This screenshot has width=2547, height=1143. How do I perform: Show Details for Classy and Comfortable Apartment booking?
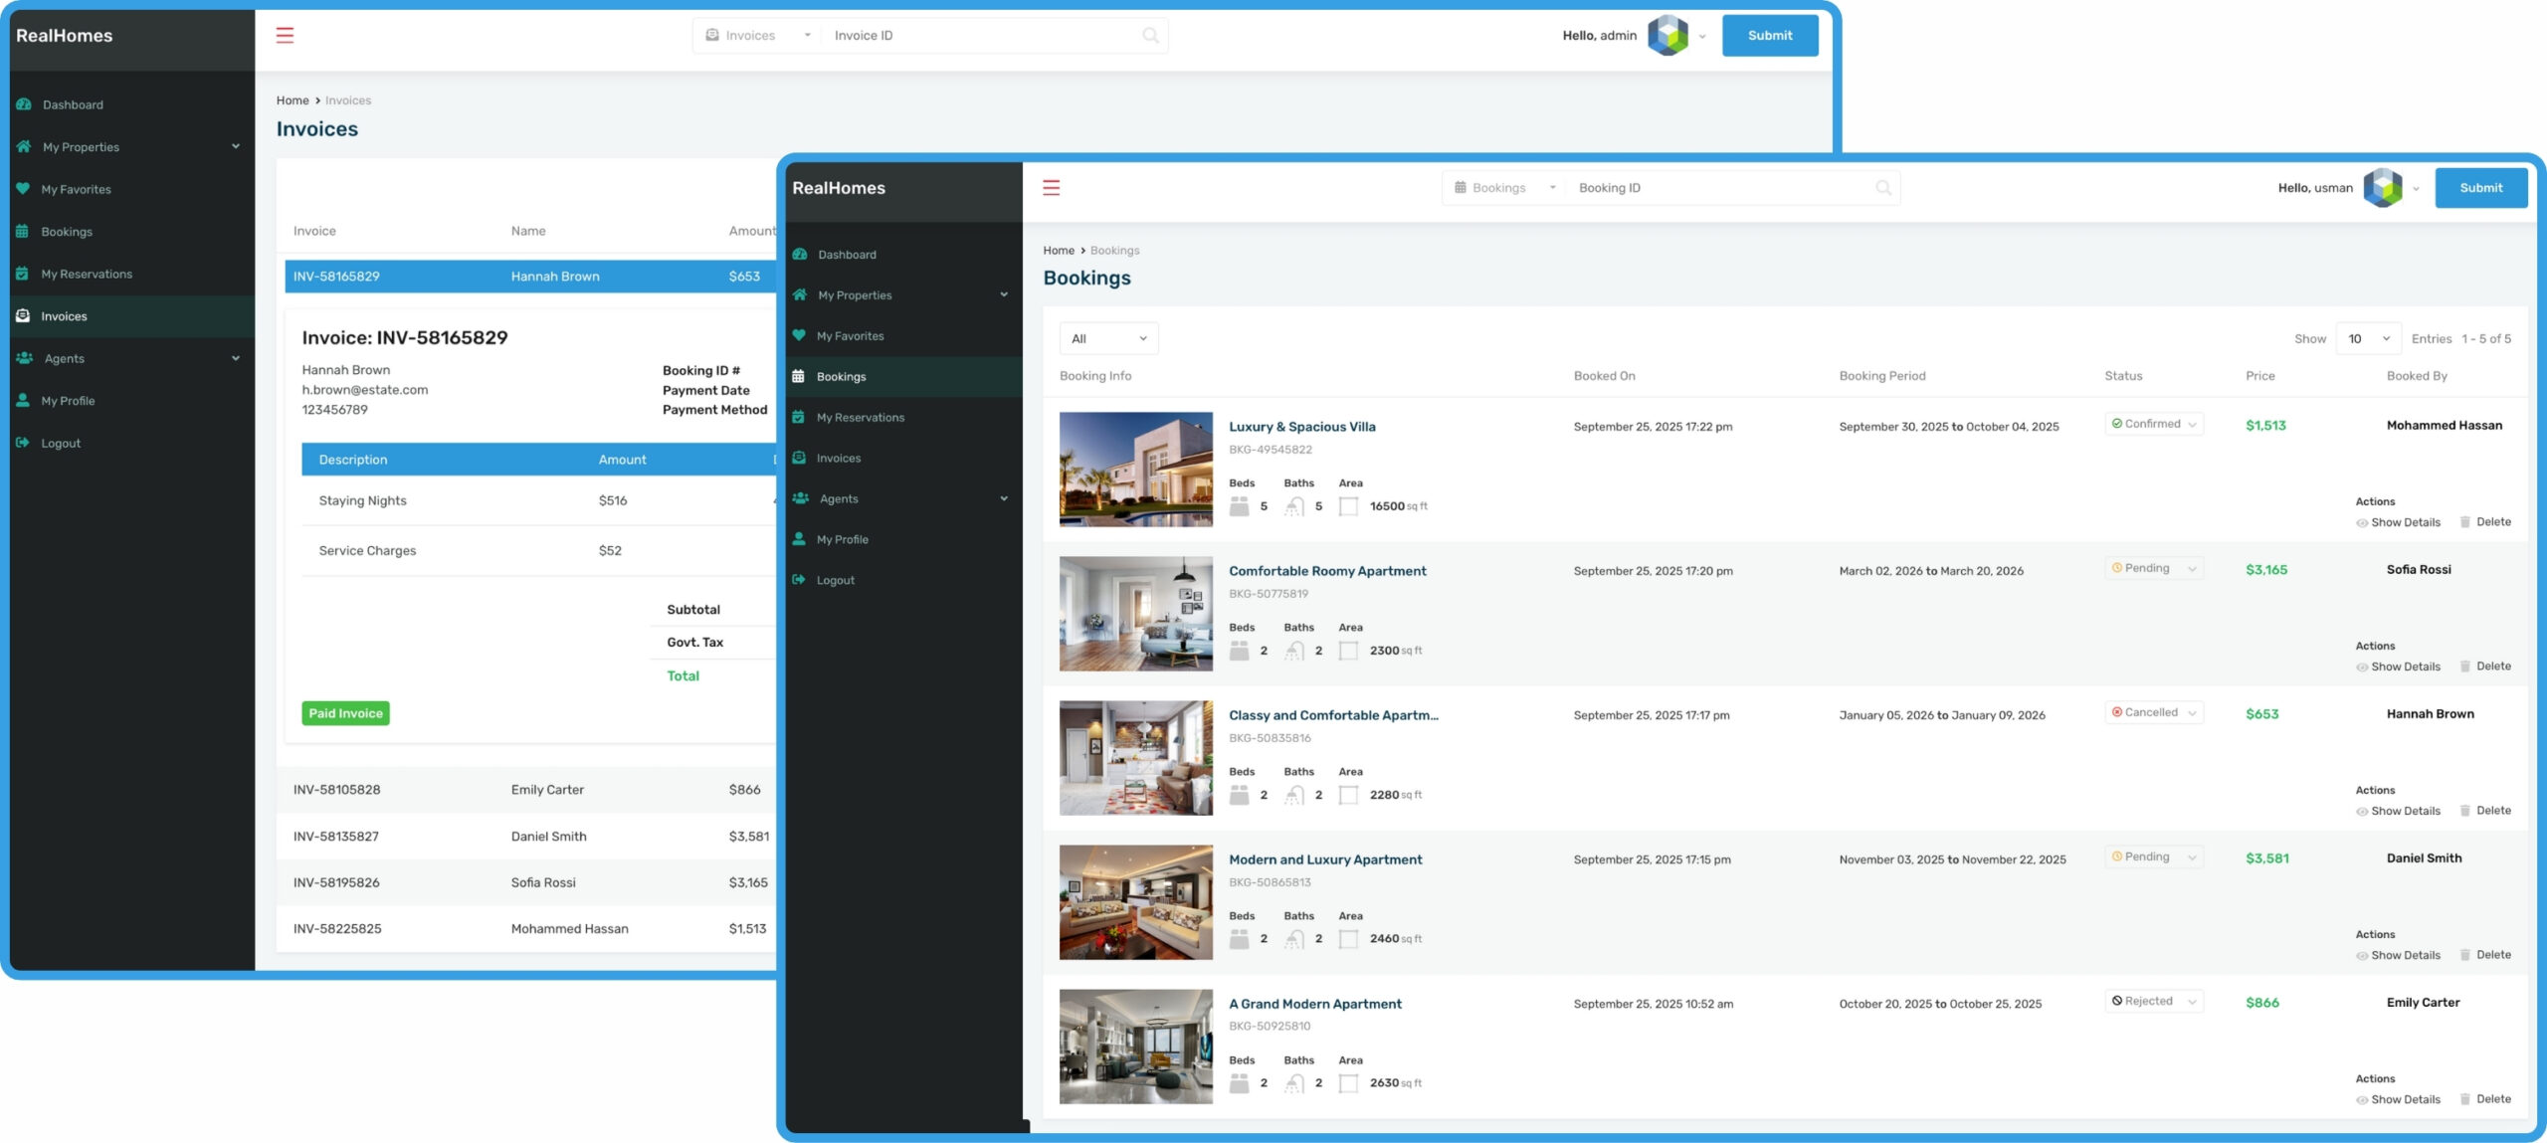pyautogui.click(x=2398, y=811)
